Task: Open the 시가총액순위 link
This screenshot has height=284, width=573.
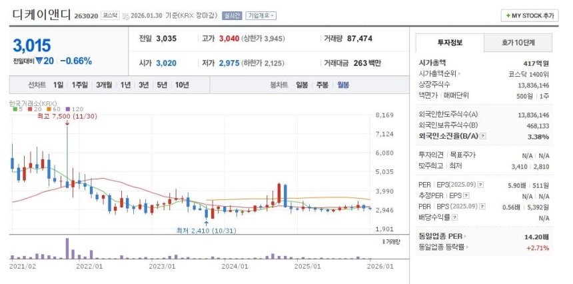Action: [440, 74]
